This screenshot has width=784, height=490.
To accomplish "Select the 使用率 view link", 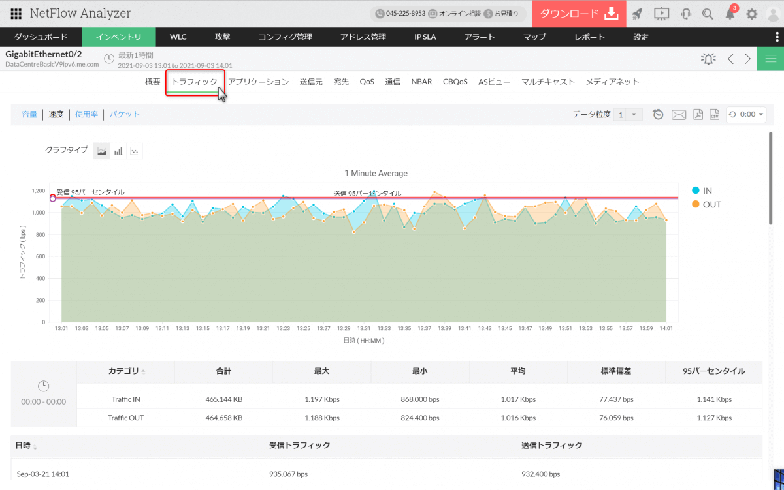I will coord(86,114).
